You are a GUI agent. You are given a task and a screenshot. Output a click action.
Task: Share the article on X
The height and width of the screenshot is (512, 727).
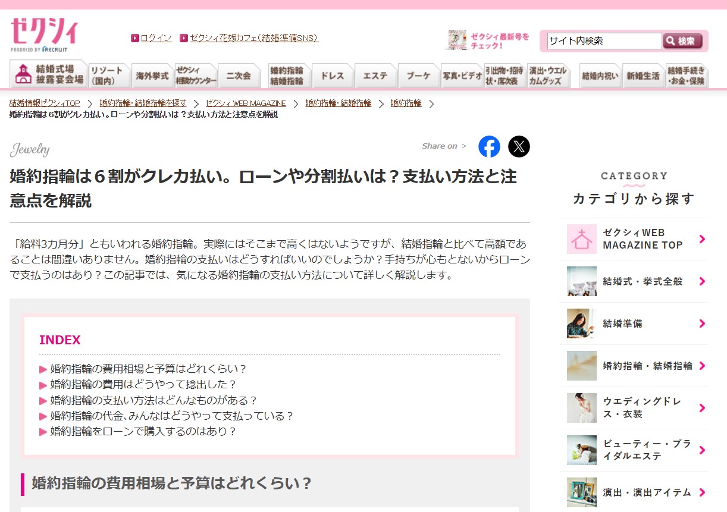point(519,146)
